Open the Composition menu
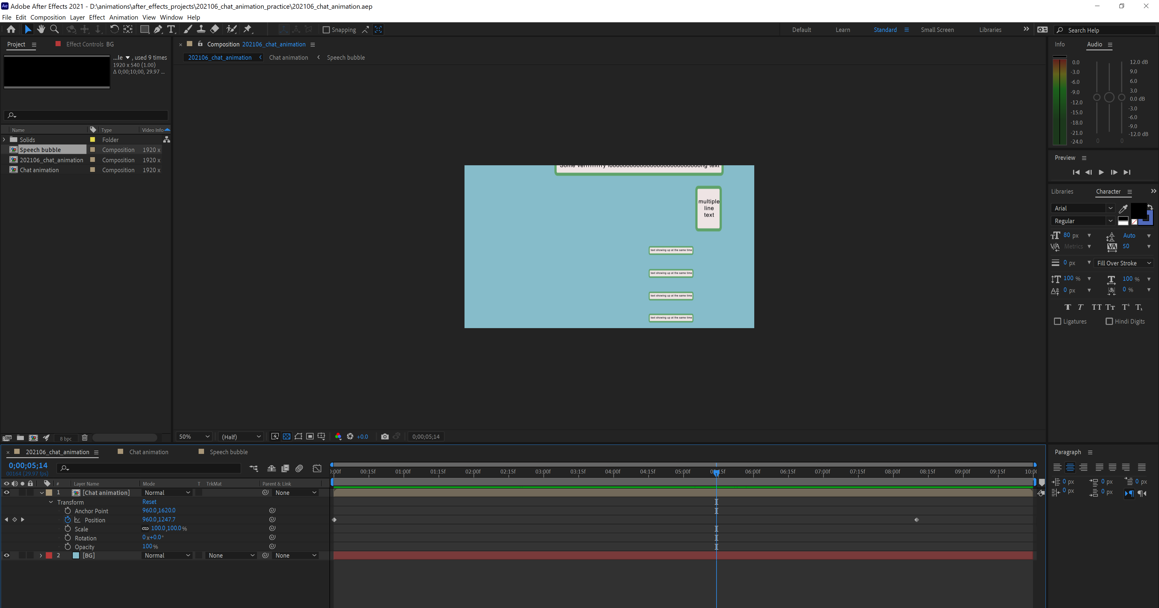The image size is (1159, 608). coord(48,17)
